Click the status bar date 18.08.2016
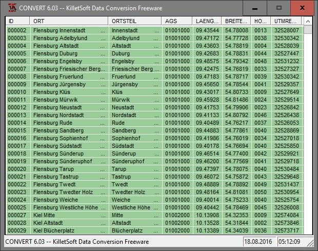318x251 pixels. [x=259, y=241]
